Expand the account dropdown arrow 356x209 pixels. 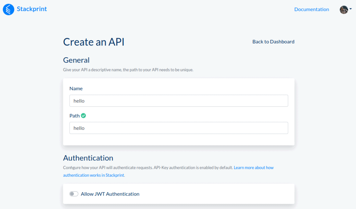[x=350, y=9]
